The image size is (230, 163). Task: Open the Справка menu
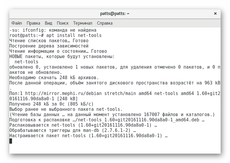coord(105,23)
